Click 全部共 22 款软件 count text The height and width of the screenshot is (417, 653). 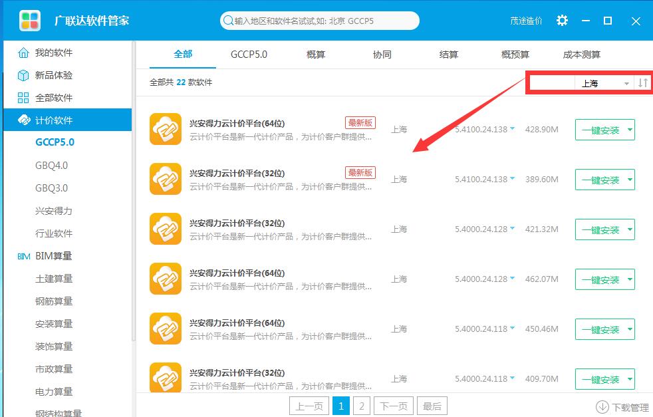(181, 82)
